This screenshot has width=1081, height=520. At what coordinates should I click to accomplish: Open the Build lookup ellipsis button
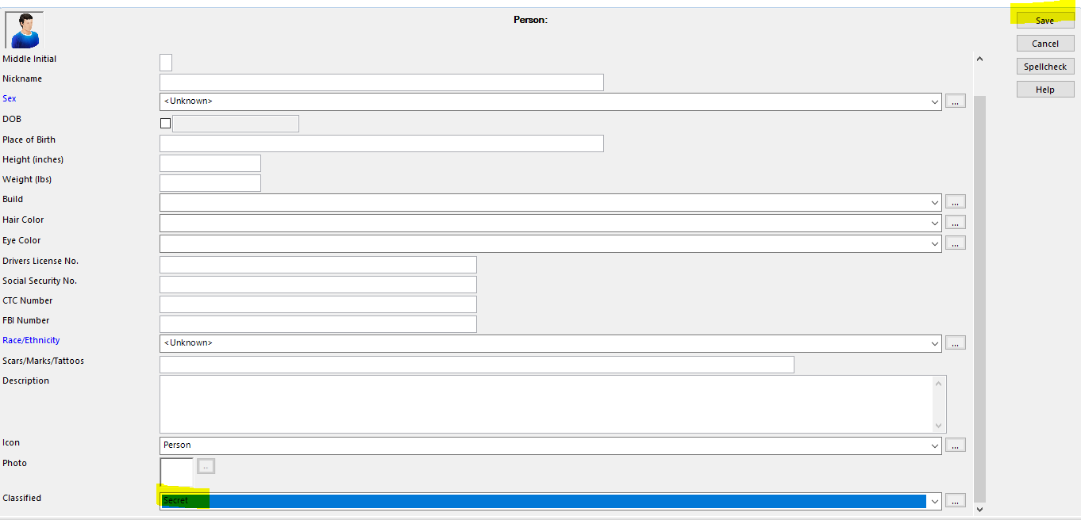coord(956,201)
